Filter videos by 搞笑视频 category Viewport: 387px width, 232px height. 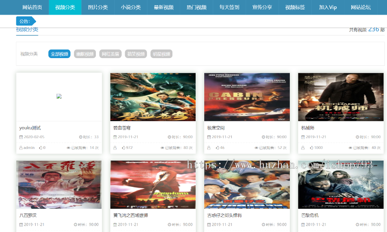pyautogui.click(x=136, y=54)
